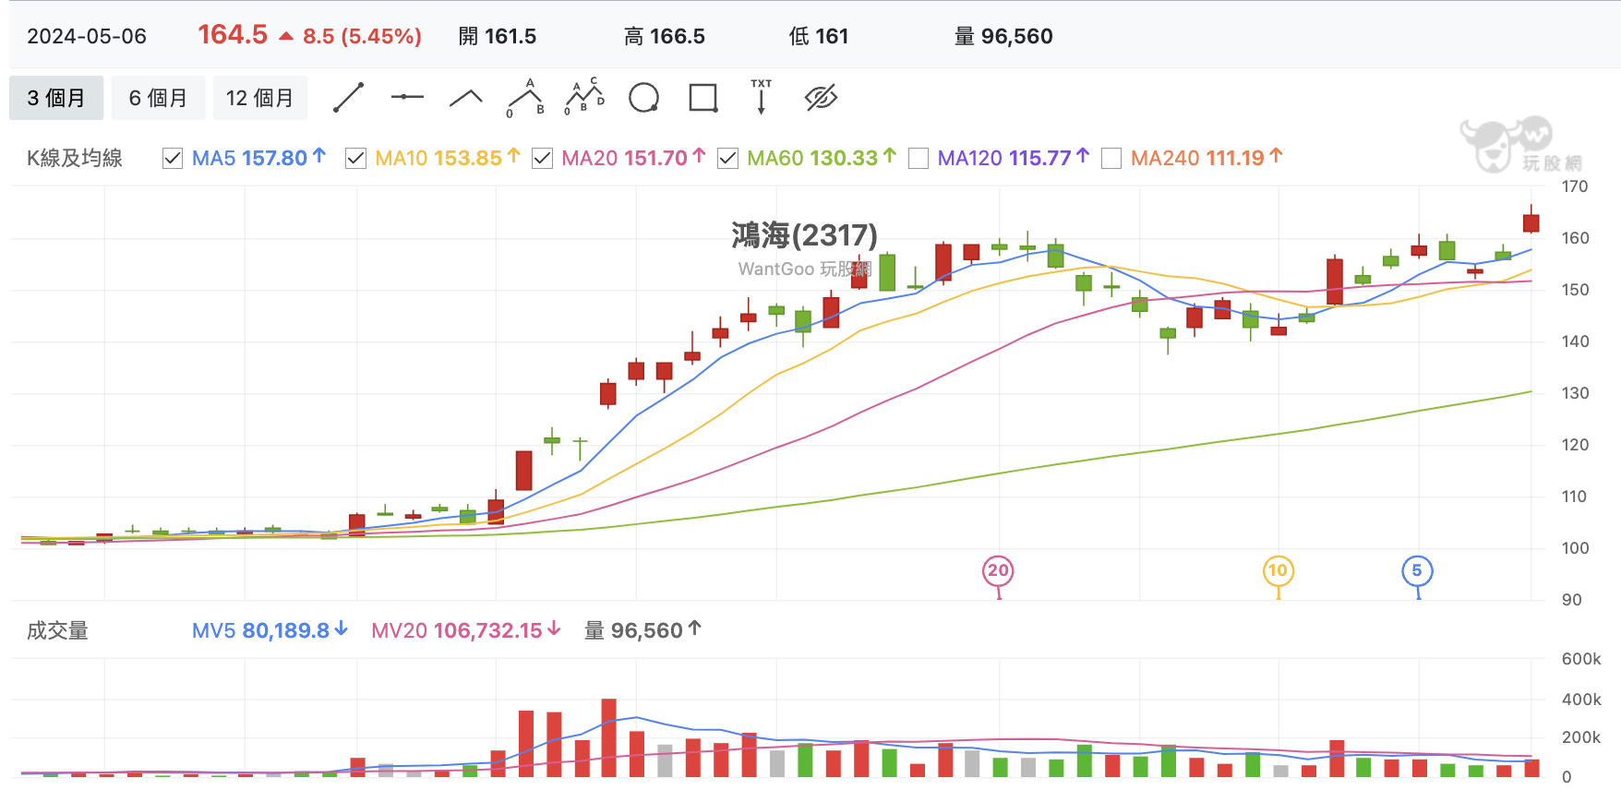1621x790 pixels.
Task: Click the pink 20 marker on the timeline
Action: (998, 570)
